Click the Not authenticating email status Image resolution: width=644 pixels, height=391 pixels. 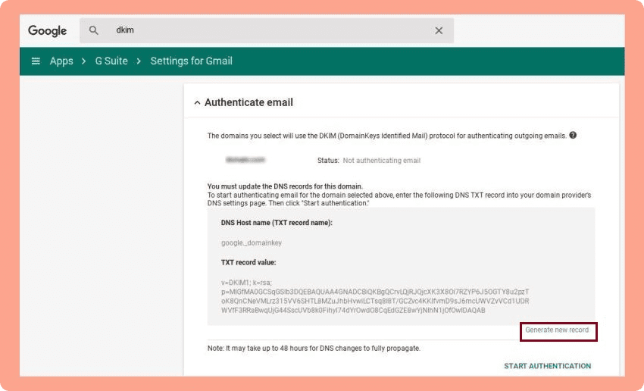pyautogui.click(x=382, y=161)
